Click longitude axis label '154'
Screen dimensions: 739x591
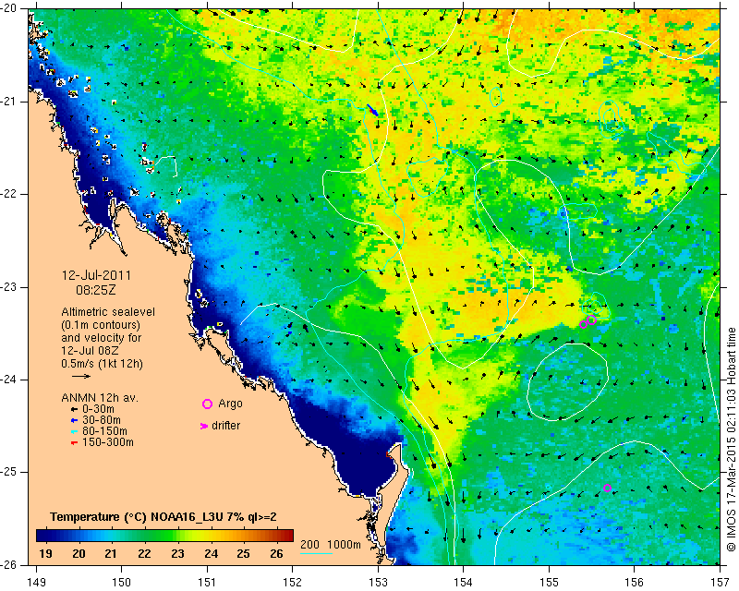(464, 583)
